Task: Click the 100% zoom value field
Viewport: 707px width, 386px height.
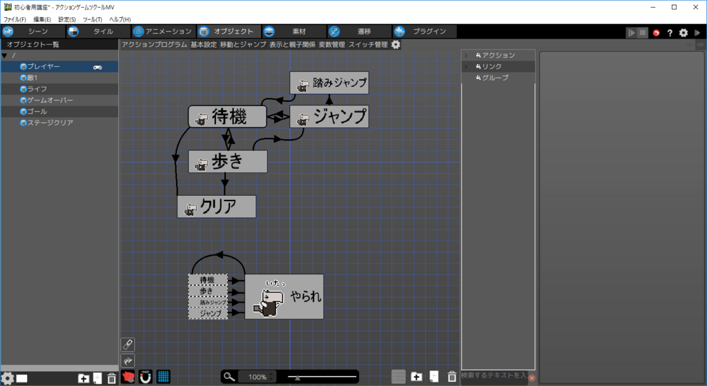Action: 257,377
